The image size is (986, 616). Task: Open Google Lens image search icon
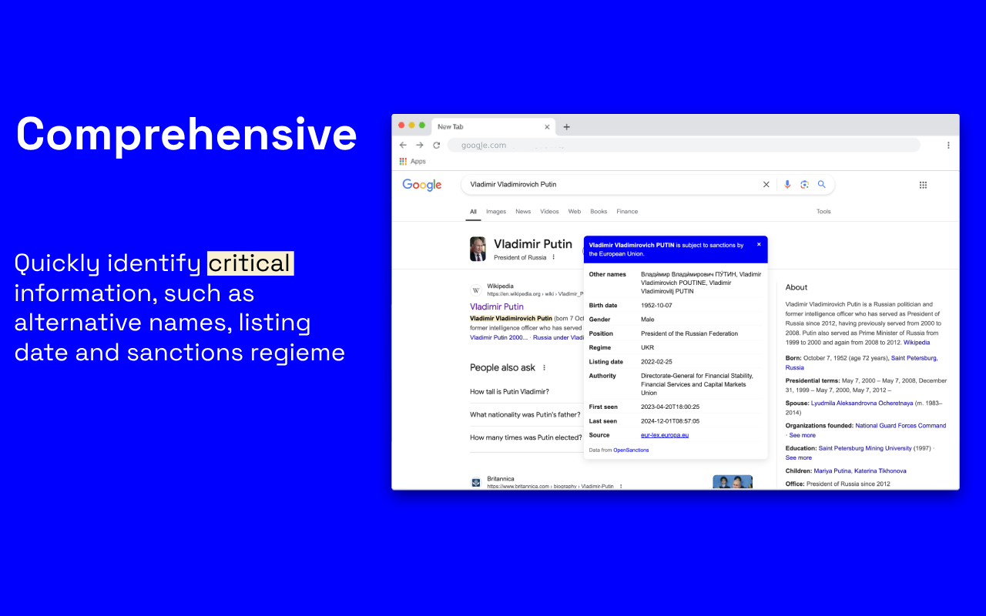tap(804, 184)
